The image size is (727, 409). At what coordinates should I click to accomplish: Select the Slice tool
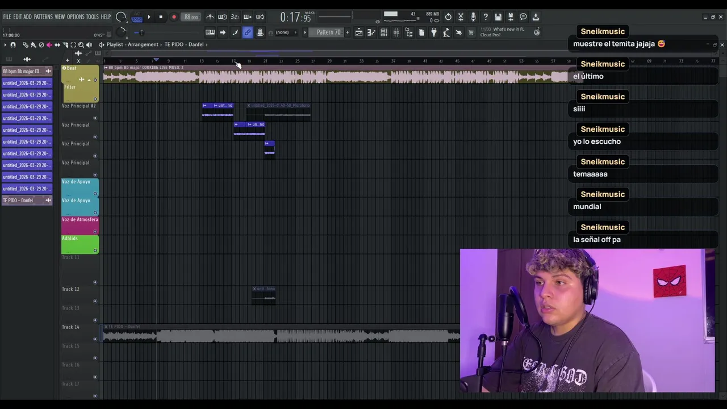[65, 45]
